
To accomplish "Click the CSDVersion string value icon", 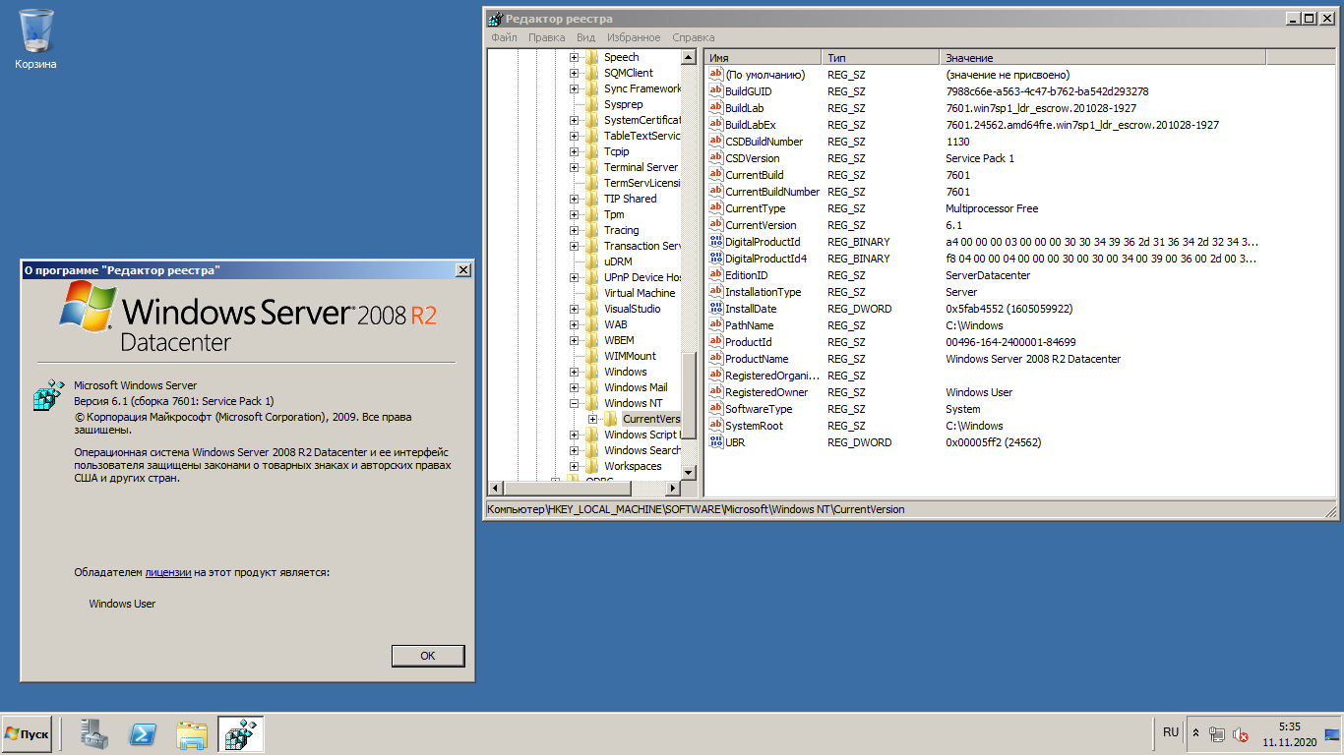I will click(715, 158).
